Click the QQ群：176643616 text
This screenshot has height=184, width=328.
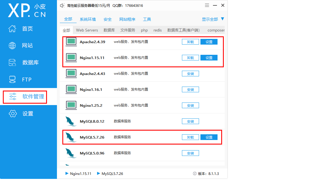[x=128, y=6]
